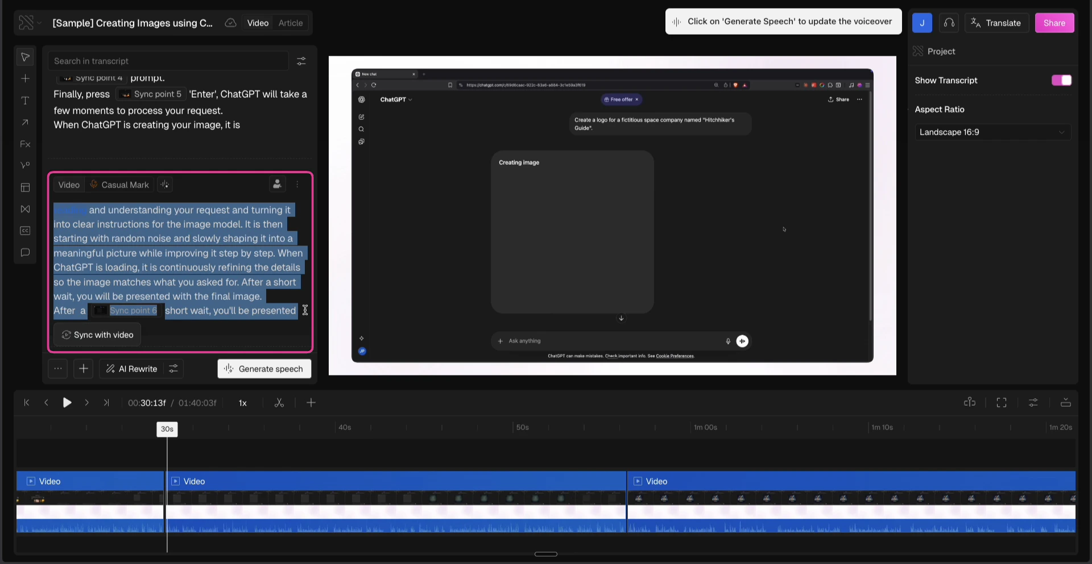This screenshot has height=564, width=1092.
Task: Click the 30s playhead marker
Action: tap(167, 429)
